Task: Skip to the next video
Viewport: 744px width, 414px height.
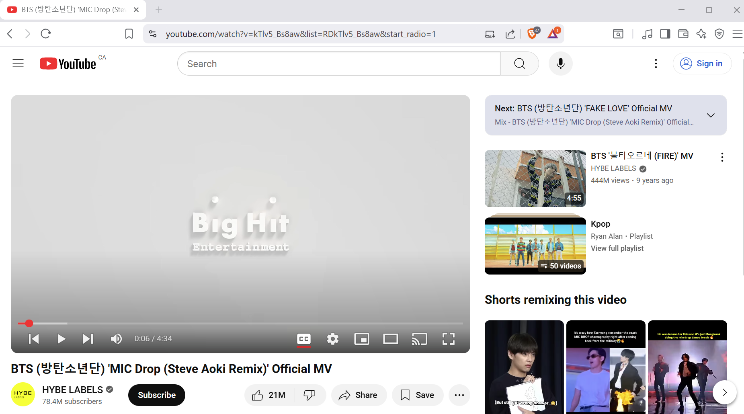Action: point(88,339)
